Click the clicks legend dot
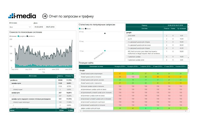Image resolution: width=198 pixels, height=125 pixels. (79, 29)
